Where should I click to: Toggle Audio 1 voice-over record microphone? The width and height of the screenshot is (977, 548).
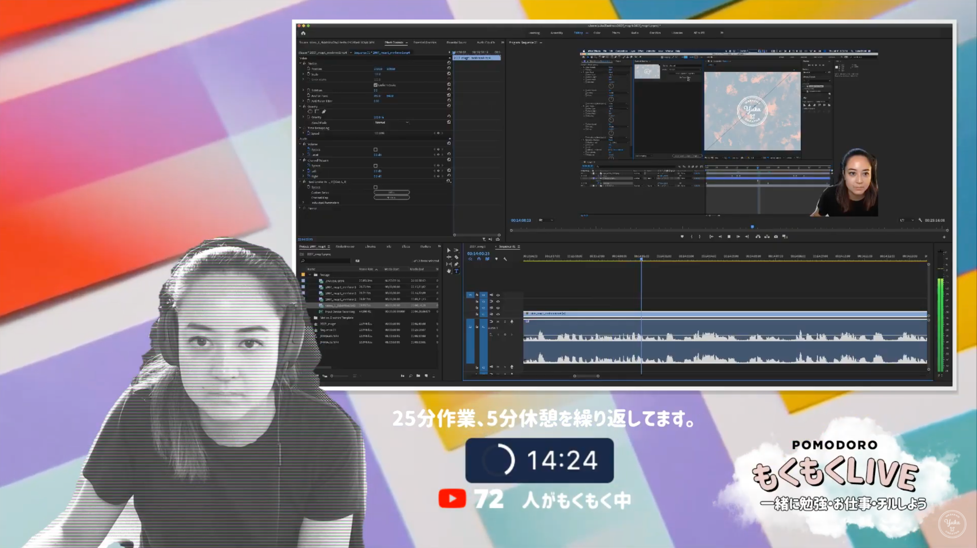coord(511,322)
